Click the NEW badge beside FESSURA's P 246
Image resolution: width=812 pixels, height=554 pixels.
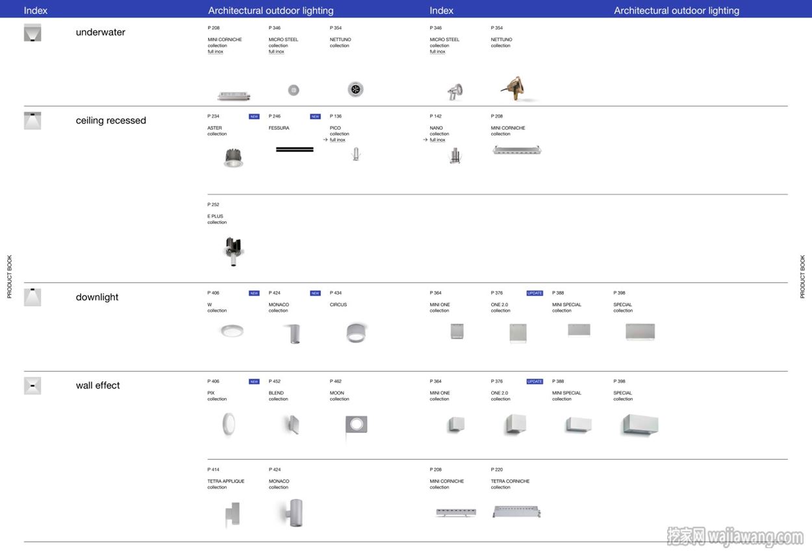315,117
